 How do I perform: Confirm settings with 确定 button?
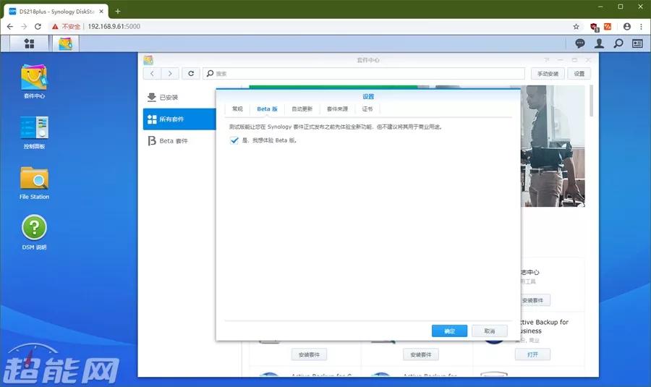tap(449, 331)
